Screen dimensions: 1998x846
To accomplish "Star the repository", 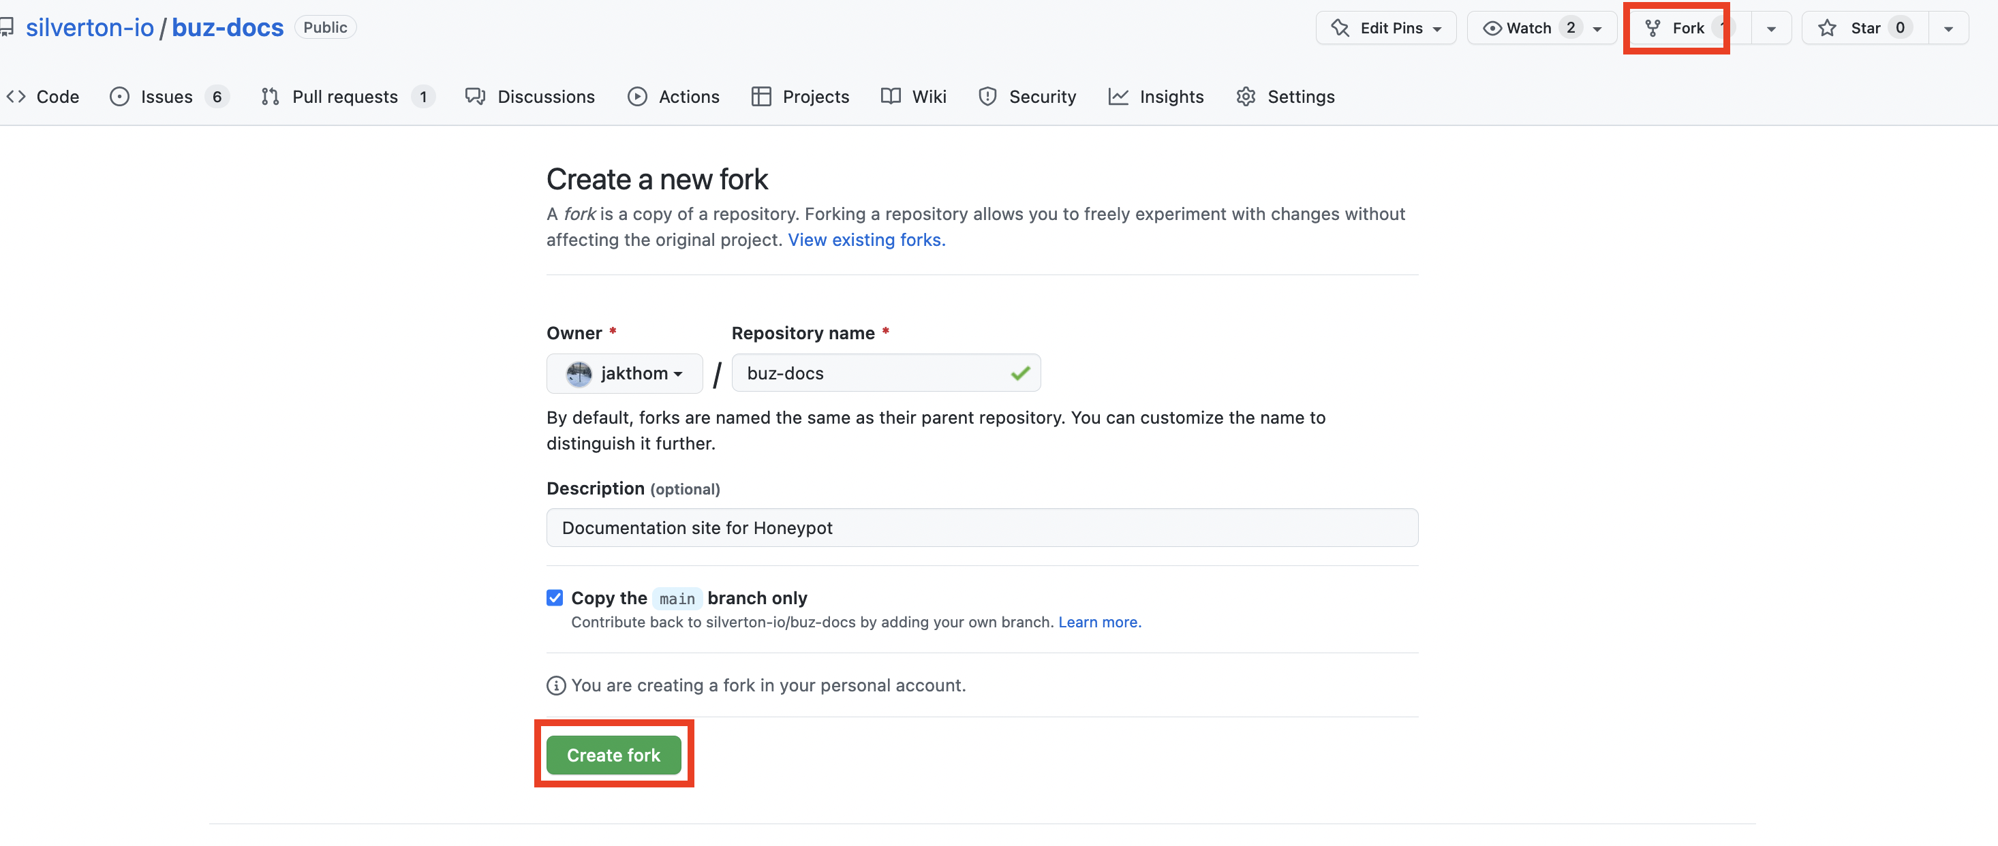I will click(x=1865, y=28).
